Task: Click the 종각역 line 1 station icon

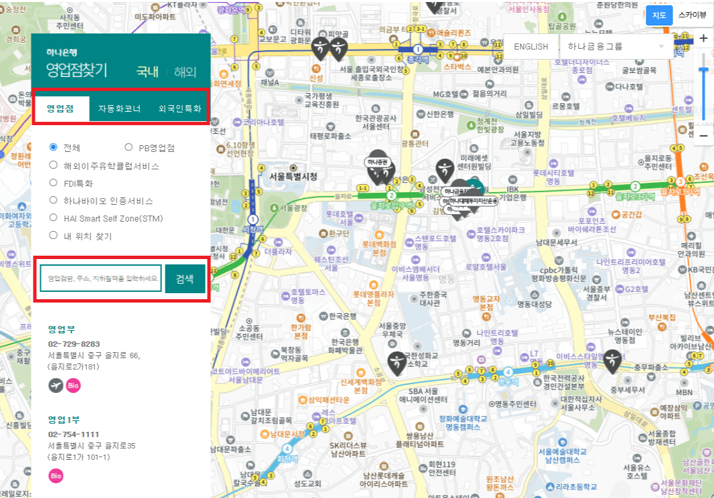Action: point(417,50)
